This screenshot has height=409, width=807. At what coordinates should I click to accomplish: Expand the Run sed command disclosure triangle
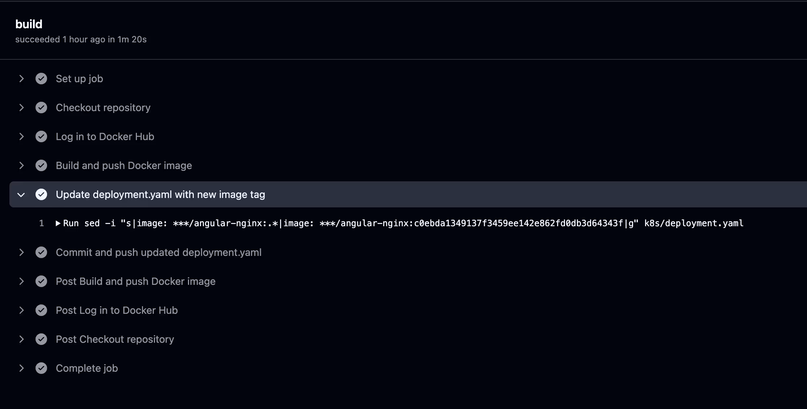[58, 223]
